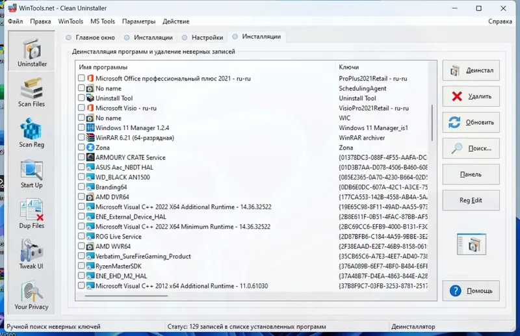Viewport: 520px width, 336px height.
Task: Sort by Имя программы column header
Action: click(103, 67)
